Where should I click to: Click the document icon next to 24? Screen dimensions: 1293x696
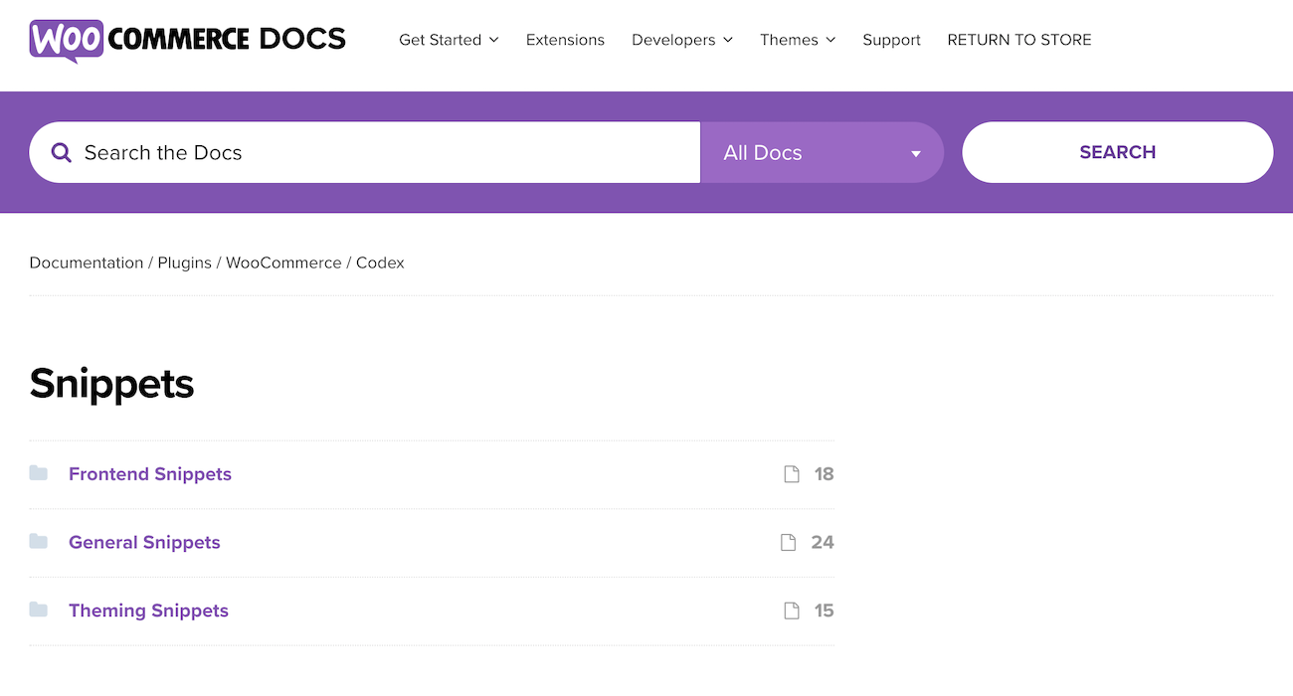click(x=789, y=543)
